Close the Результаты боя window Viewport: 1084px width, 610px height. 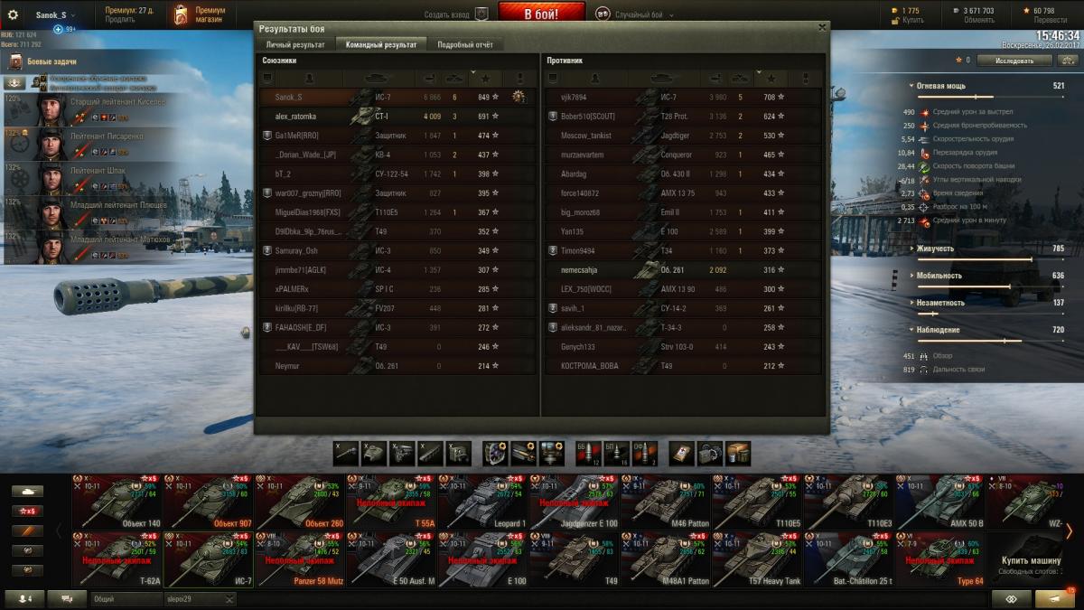(x=821, y=28)
